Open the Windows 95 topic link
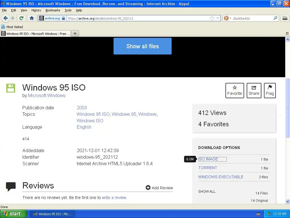Image resolution: width=290 pixels, height=218 pixels. tap(124, 114)
